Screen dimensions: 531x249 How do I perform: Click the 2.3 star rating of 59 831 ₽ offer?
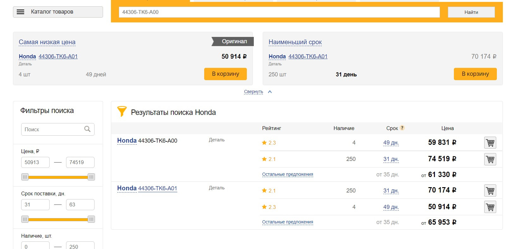(269, 143)
